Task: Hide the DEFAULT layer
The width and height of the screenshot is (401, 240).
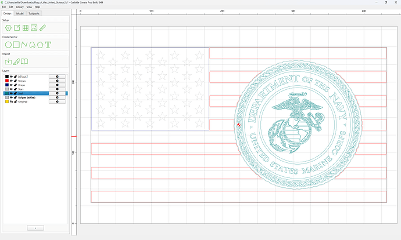Action: click(x=11, y=77)
